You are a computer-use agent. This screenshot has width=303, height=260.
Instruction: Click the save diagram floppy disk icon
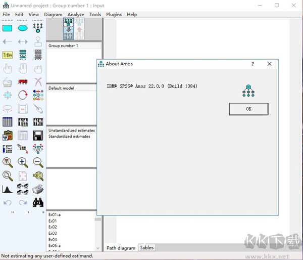[38, 135]
